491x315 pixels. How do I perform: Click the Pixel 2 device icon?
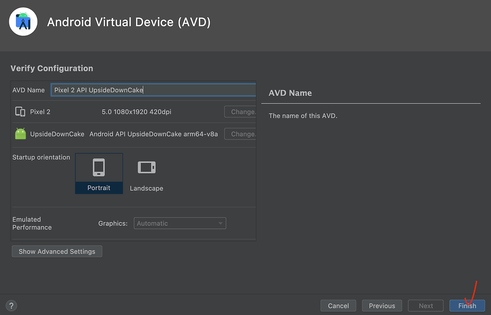coord(20,112)
